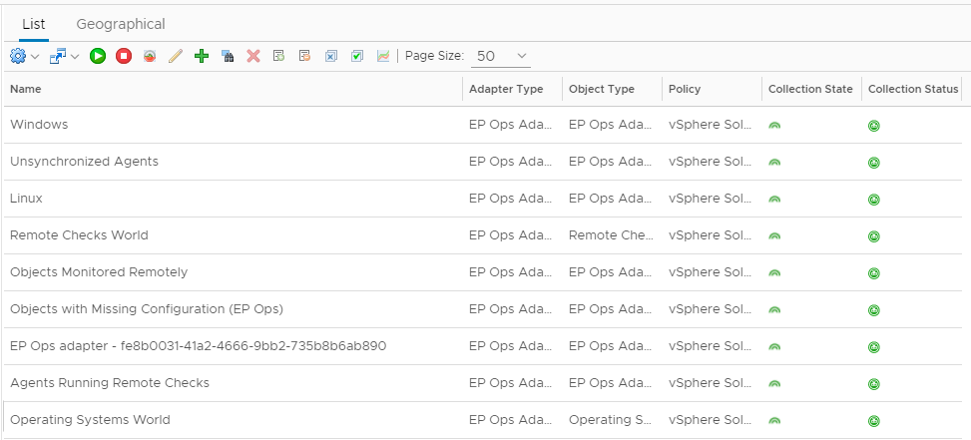Open the Page Size dropdown
Screen dimensions: 971x440
[501, 57]
